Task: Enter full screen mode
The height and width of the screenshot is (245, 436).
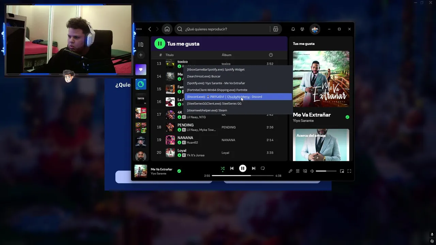Action: pyautogui.click(x=349, y=171)
